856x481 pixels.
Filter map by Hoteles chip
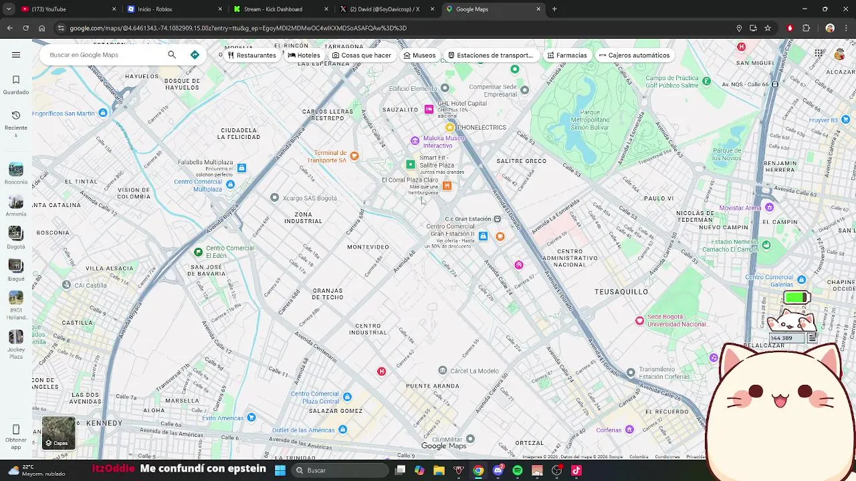coord(304,55)
